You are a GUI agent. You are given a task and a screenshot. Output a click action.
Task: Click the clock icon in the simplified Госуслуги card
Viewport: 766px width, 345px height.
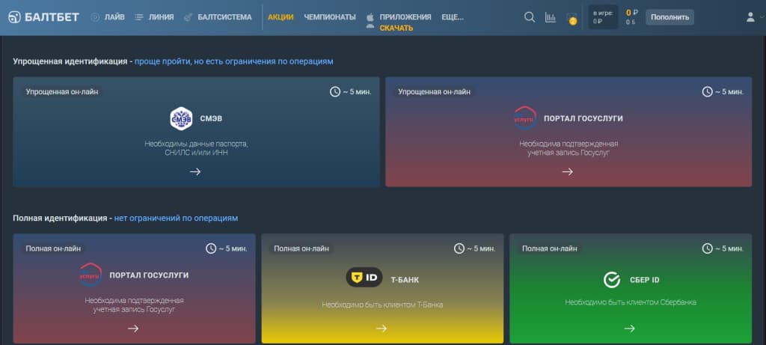click(707, 91)
